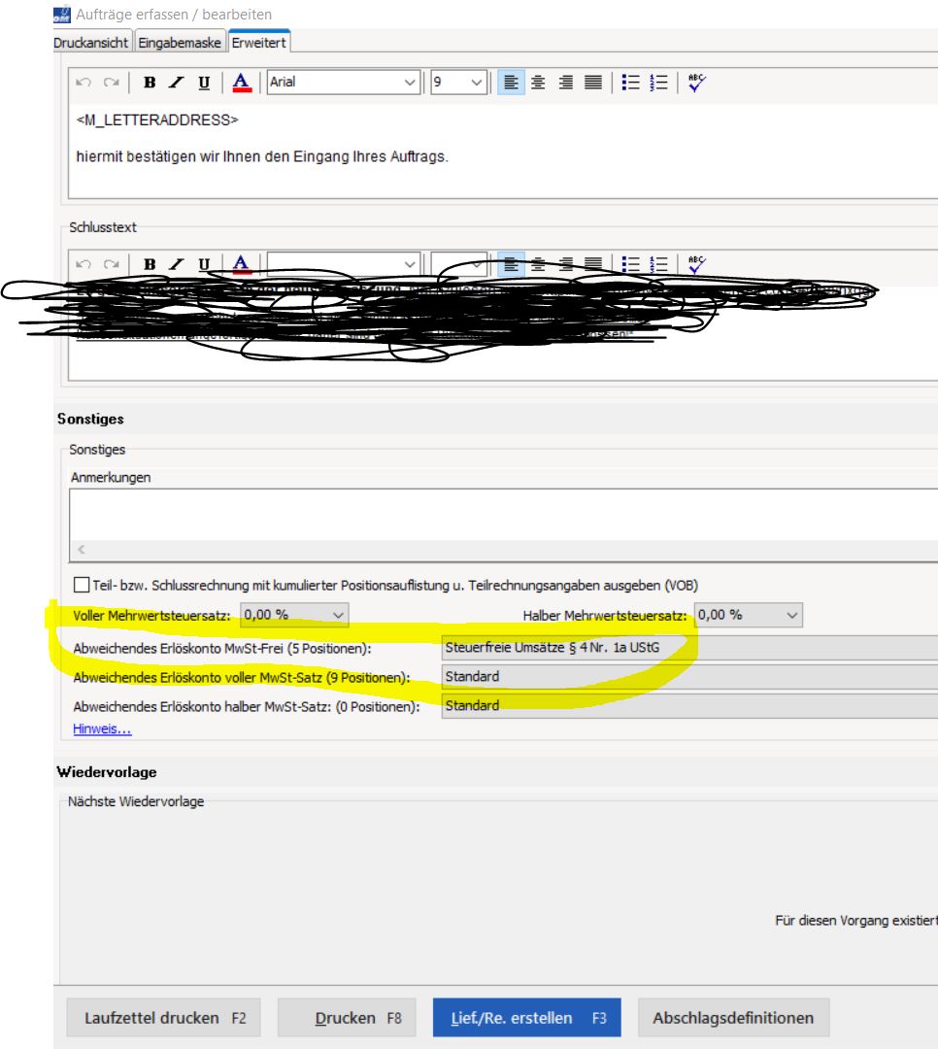The width and height of the screenshot is (938, 1049).
Task: Select the MwSt-Frei Erlöskonto field
Action: tap(689, 648)
